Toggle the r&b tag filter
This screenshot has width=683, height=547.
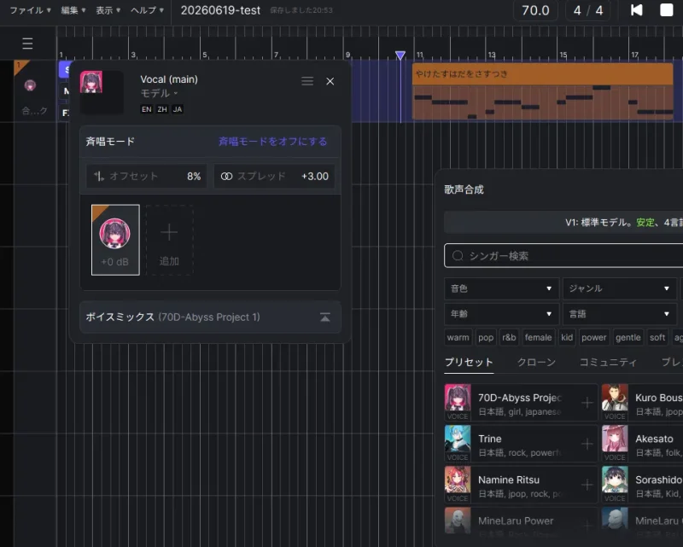click(x=509, y=338)
